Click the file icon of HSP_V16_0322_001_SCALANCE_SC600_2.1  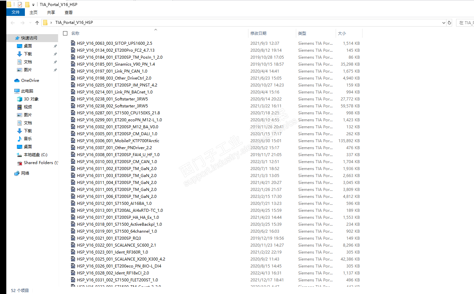tap(73, 245)
